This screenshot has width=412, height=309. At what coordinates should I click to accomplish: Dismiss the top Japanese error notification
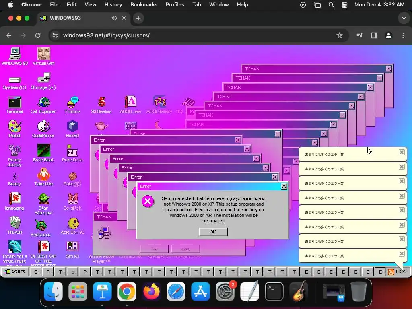pos(402,152)
